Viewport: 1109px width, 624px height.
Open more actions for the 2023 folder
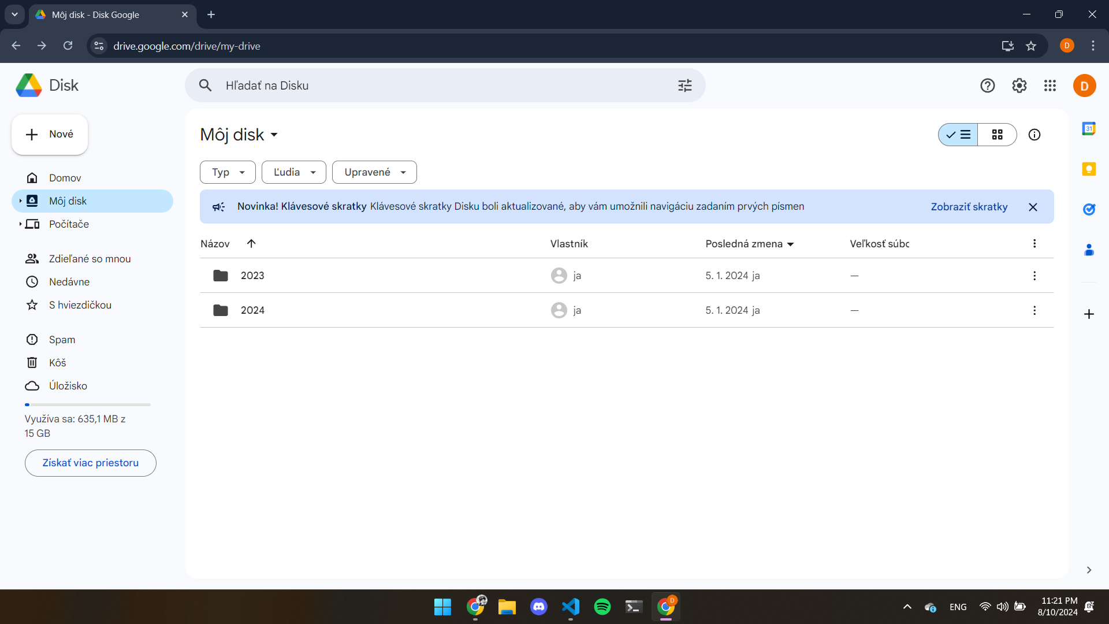point(1034,276)
